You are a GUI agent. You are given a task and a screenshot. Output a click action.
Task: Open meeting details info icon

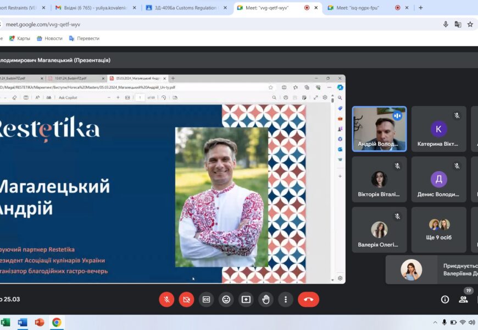tap(445, 299)
